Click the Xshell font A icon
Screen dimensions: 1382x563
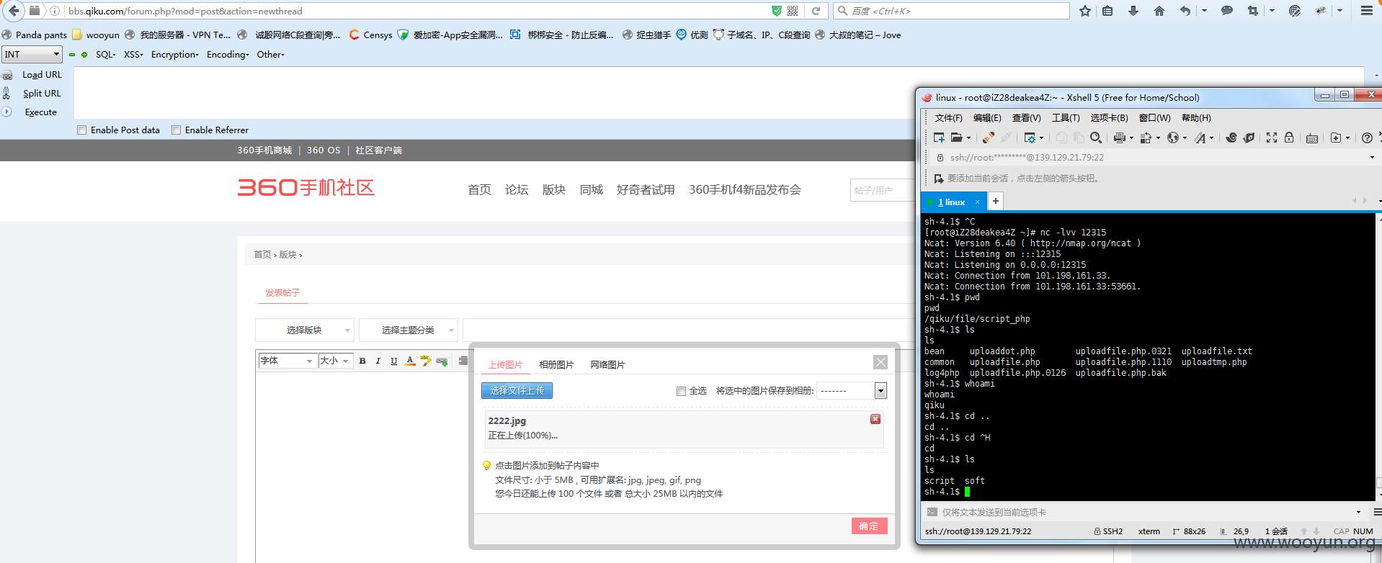click(x=1200, y=138)
